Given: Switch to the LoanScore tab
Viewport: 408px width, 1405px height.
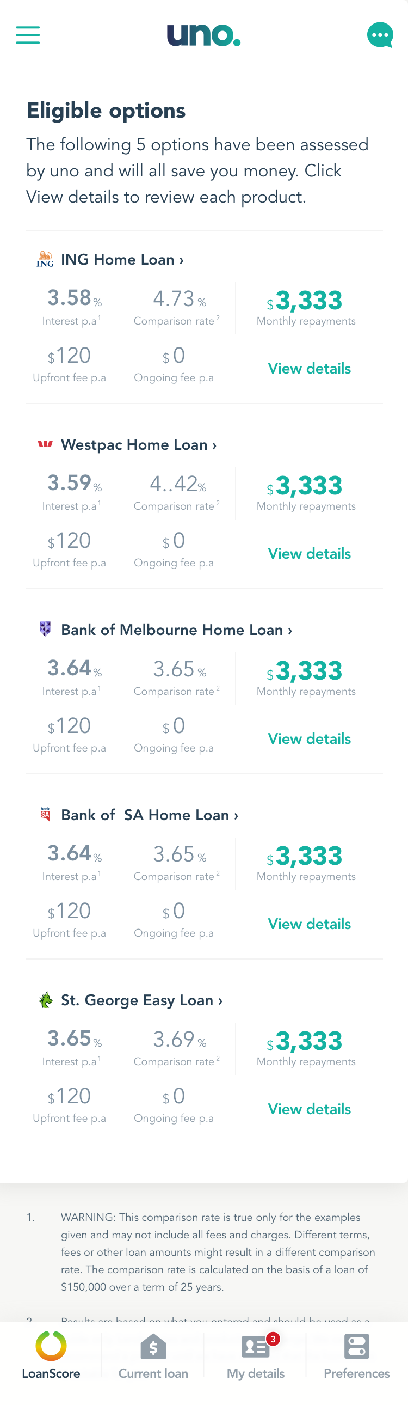Looking at the screenshot, I should (51, 1356).
